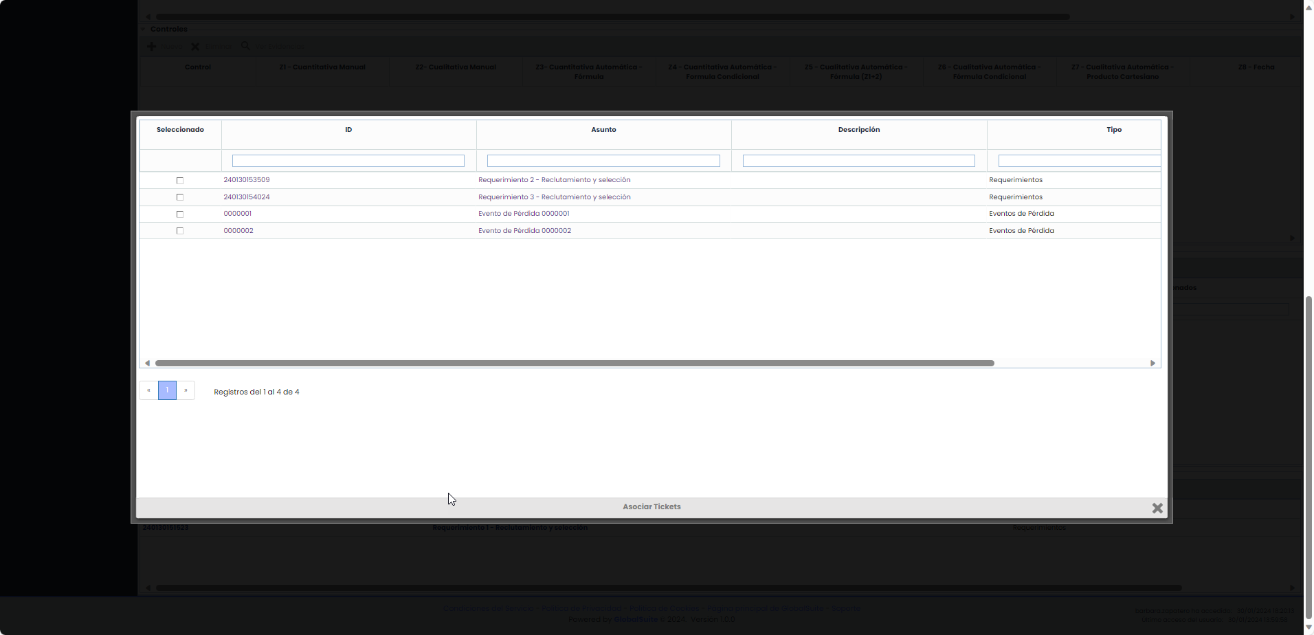Select page 1 in pagination

[167, 390]
